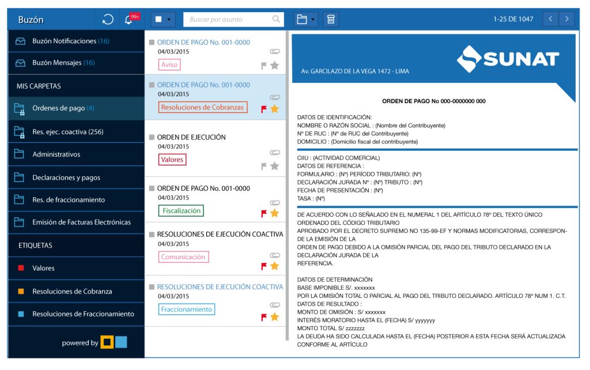Open the notifications bell with 99+ badge
590x370 pixels.
[x=128, y=20]
